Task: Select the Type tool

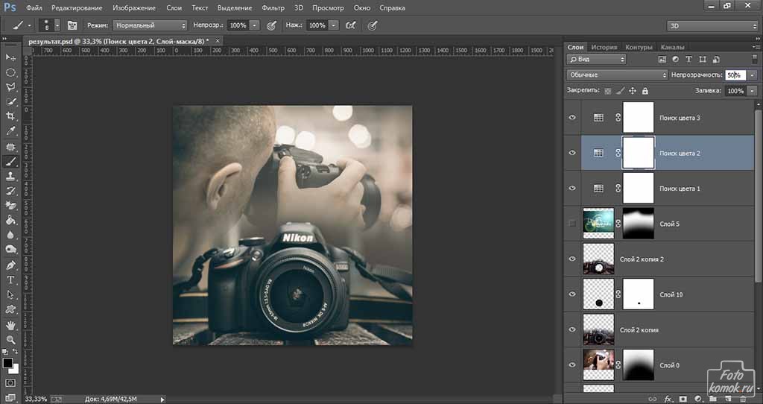Action: point(10,280)
